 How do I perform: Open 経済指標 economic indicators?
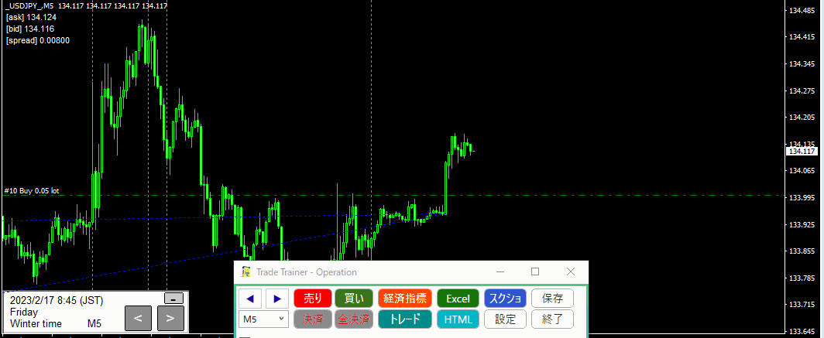click(x=404, y=298)
